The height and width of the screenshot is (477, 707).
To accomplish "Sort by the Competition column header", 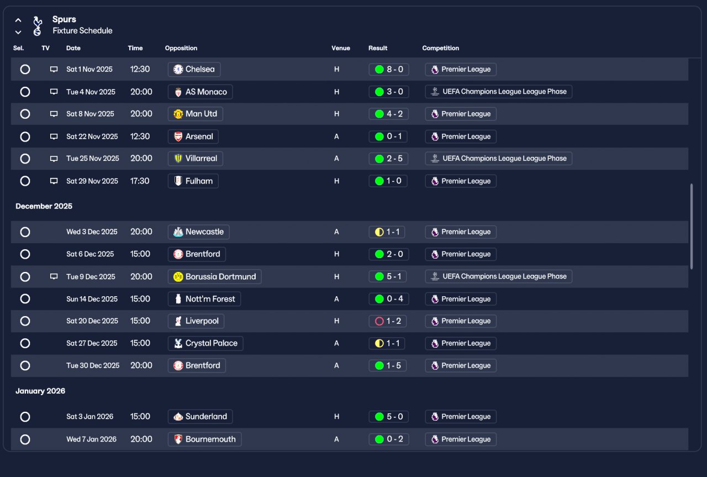I will pos(441,48).
